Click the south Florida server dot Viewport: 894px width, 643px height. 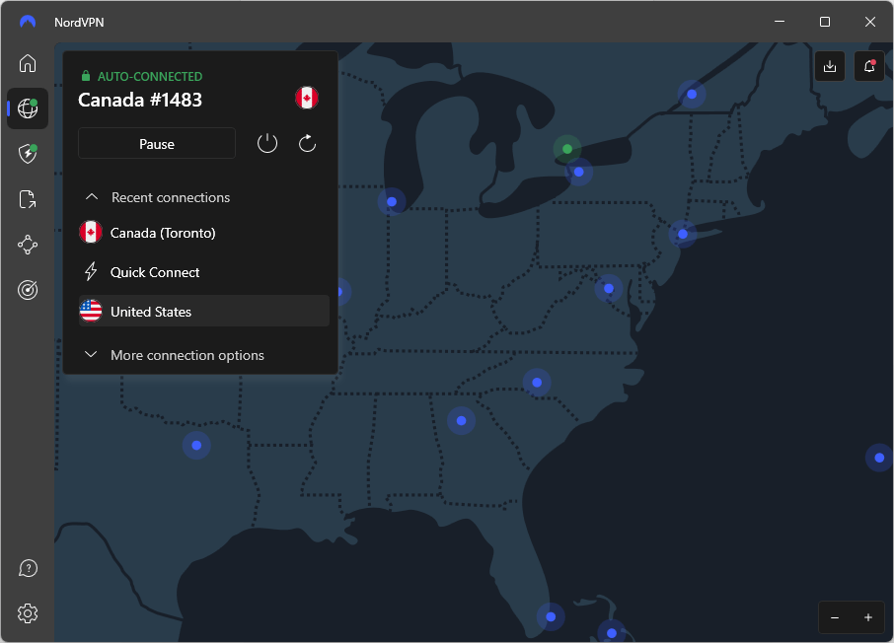click(551, 616)
